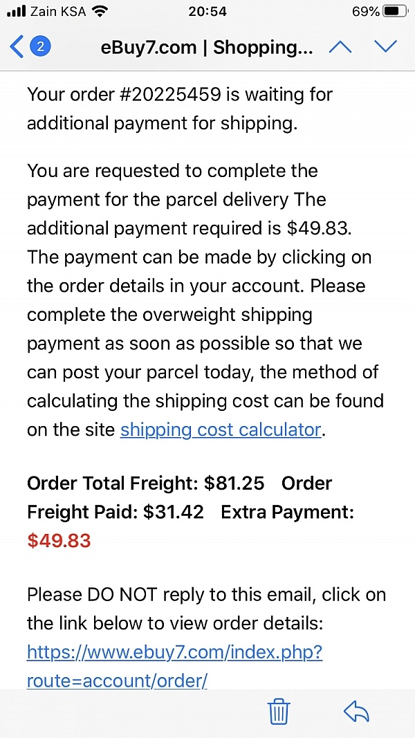The width and height of the screenshot is (415, 738).
Task: Open the shipping cost calculator link
Action: (221, 430)
